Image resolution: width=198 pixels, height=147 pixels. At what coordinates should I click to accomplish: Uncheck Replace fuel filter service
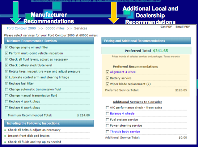coord(6,83)
